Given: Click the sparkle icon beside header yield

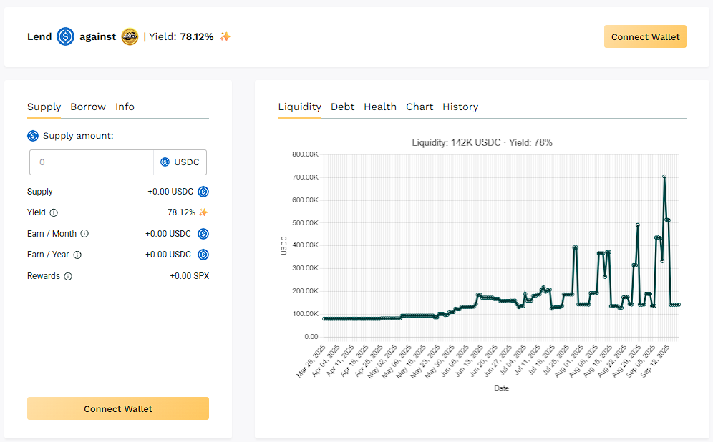Looking at the screenshot, I should 225,36.
